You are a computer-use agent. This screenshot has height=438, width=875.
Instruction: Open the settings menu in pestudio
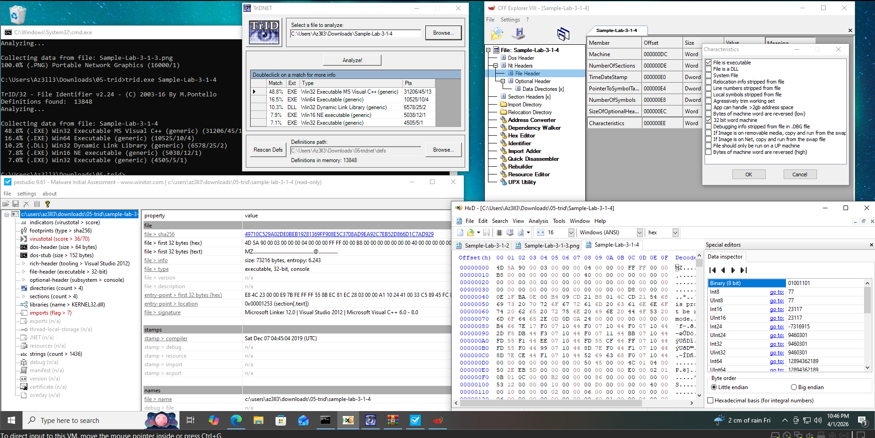click(x=27, y=194)
